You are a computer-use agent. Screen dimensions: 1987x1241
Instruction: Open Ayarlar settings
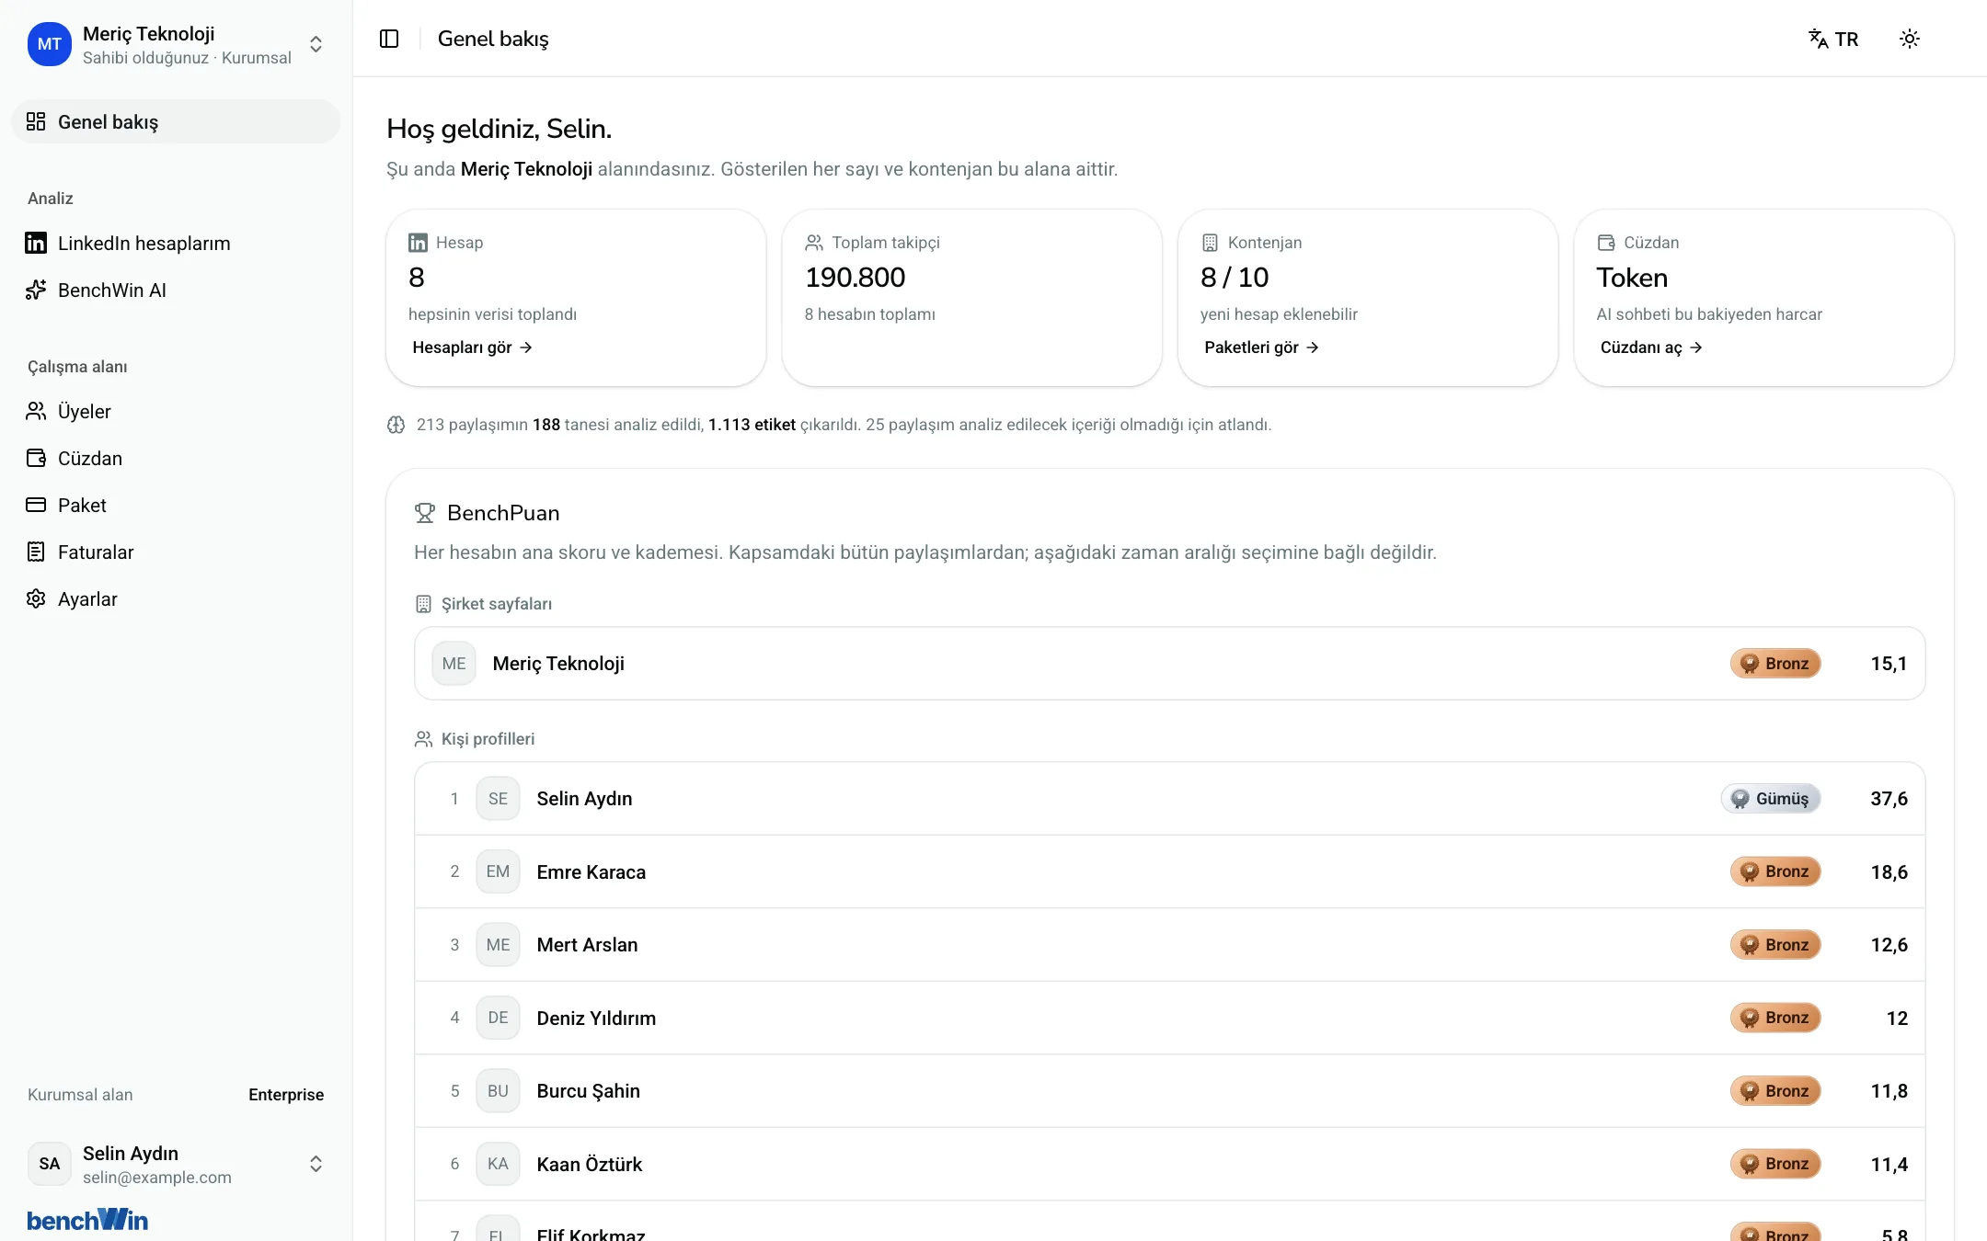click(176, 598)
